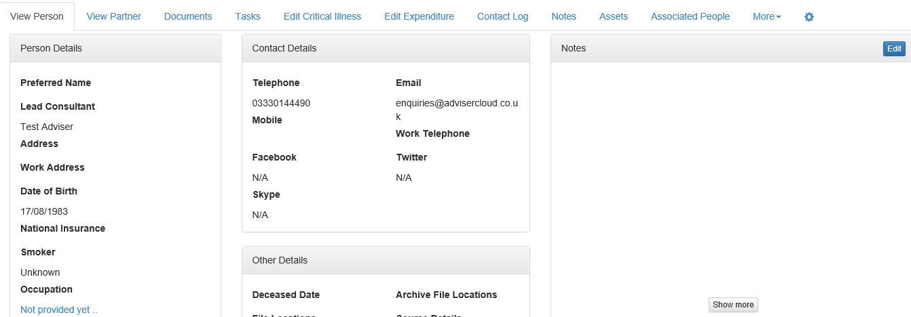Open the Assets tab
This screenshot has height=317, width=911.
(613, 17)
